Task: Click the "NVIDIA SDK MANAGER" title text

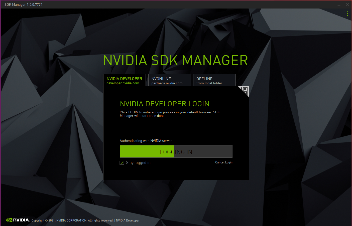Action: coord(175,60)
